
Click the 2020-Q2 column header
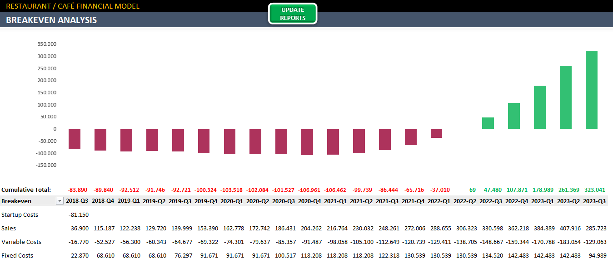(259, 201)
